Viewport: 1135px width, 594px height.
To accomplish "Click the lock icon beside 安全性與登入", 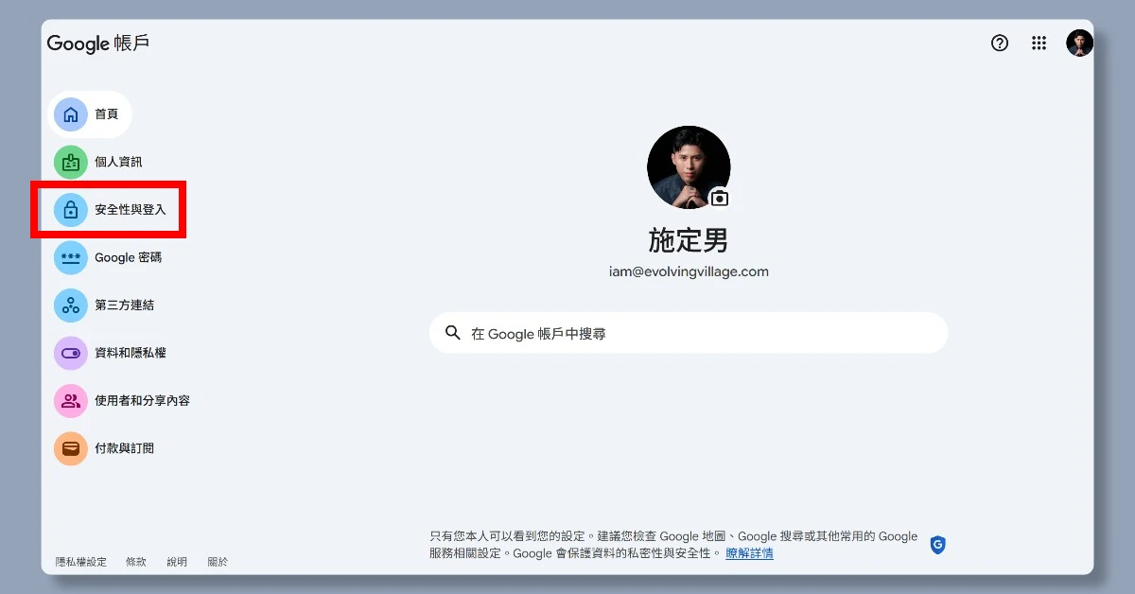I will pyautogui.click(x=70, y=210).
